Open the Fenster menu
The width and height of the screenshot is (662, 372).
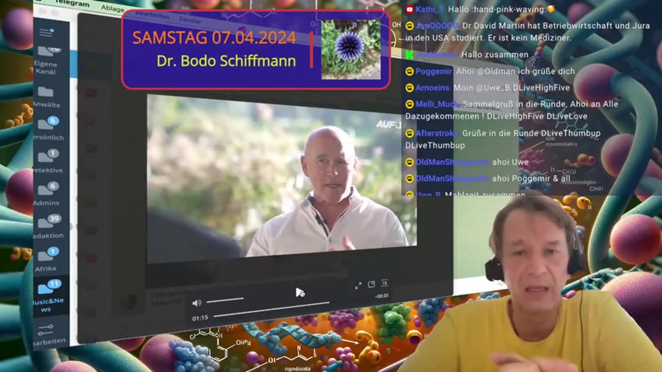(x=190, y=20)
